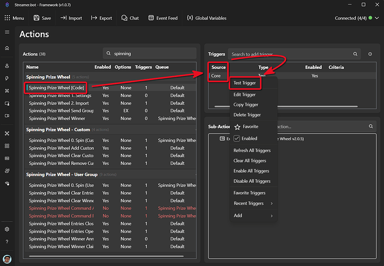Open the monitor-with-dot sidebar icon

pos(7,103)
